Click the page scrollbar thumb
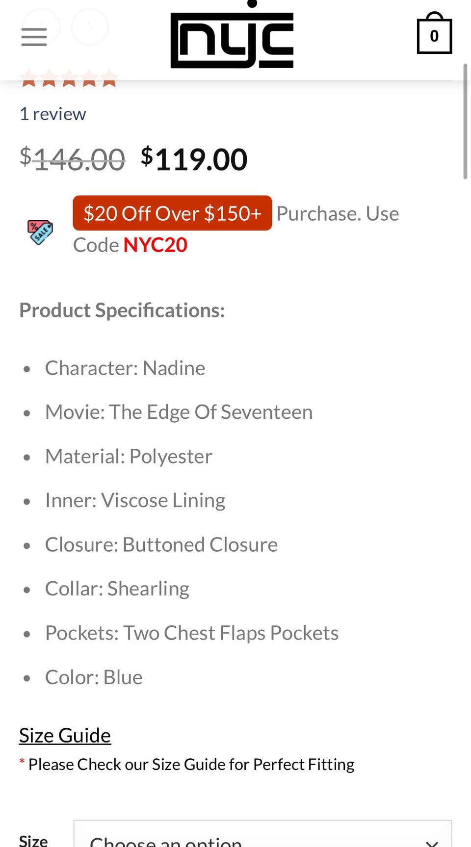471x847 pixels. (465, 121)
